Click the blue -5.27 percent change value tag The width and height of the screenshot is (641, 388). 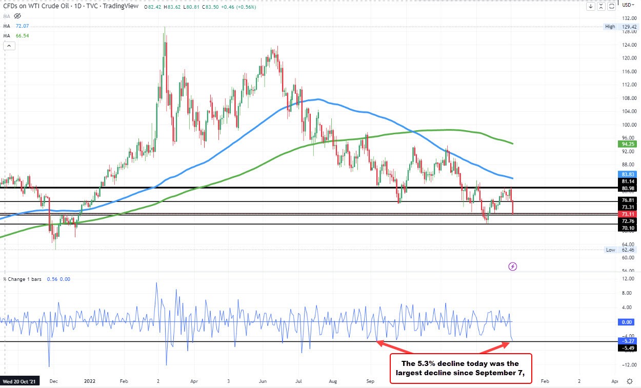click(x=628, y=340)
